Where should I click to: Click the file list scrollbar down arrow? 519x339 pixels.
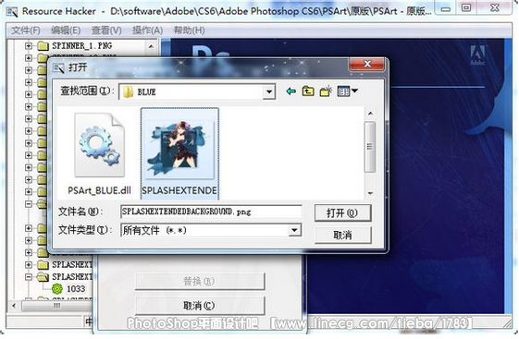[370, 193]
